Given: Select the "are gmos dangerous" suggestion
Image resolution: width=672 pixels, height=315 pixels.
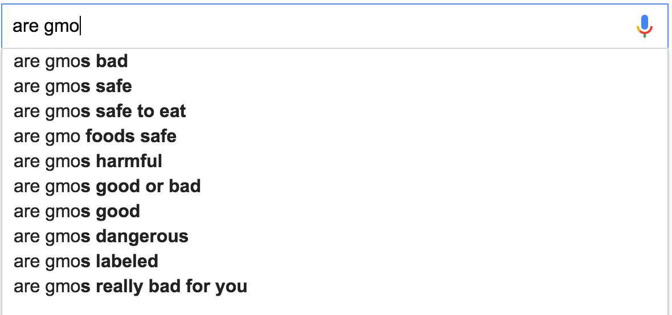Looking at the screenshot, I should pyautogui.click(x=335, y=237).
